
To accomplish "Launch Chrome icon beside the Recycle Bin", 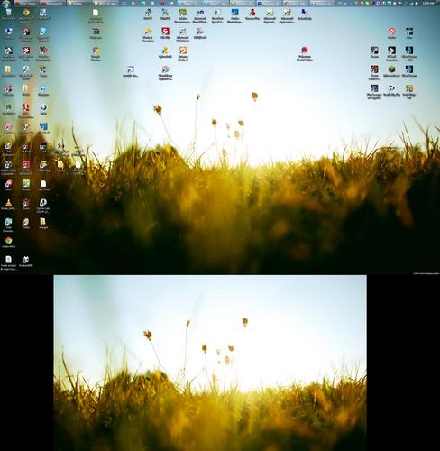I will pos(26,13).
